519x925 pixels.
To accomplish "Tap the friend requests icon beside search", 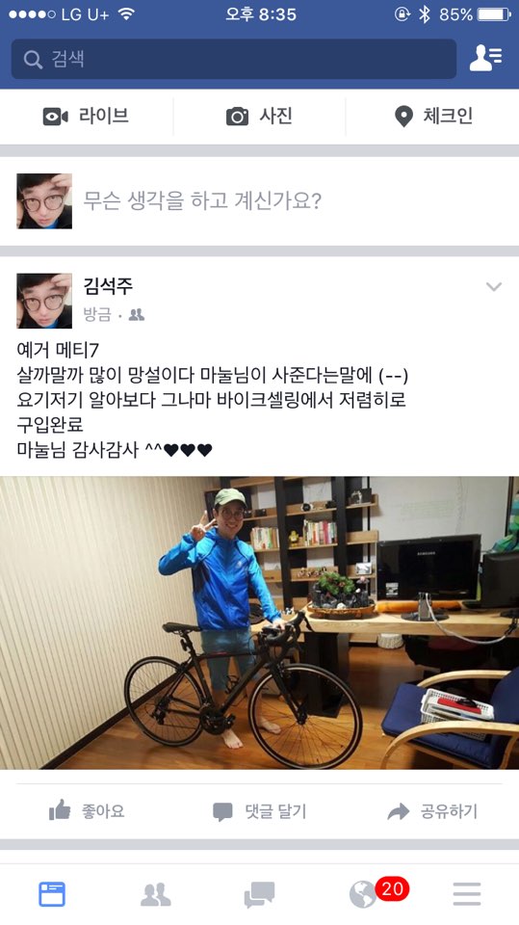I will 485,58.
